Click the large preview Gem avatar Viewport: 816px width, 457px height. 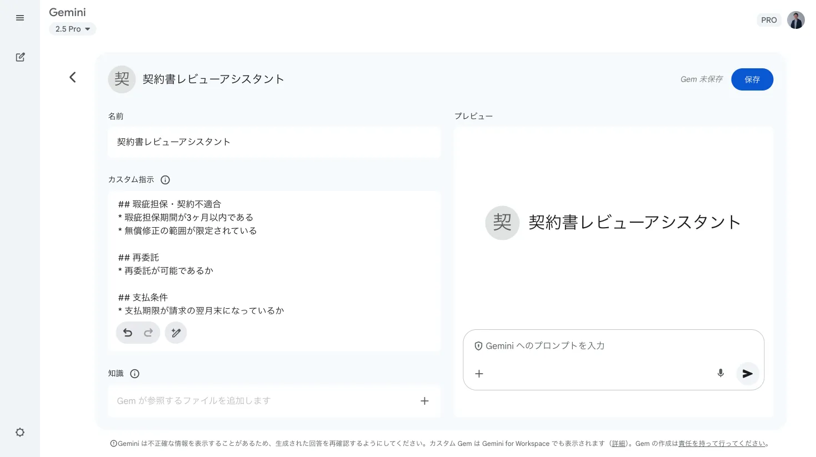pyautogui.click(x=502, y=223)
